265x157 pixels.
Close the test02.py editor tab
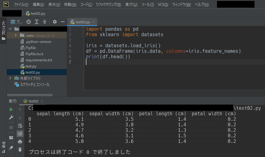(x=94, y=22)
